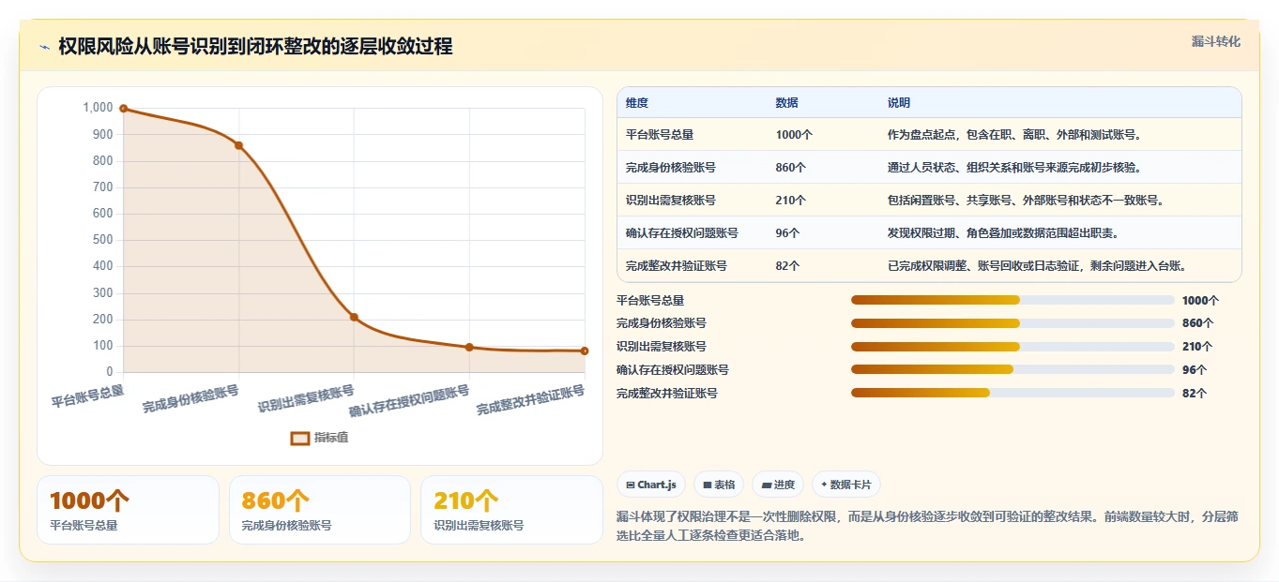
Task: Click the chart data point for 平台账号总量
Action: click(x=124, y=109)
